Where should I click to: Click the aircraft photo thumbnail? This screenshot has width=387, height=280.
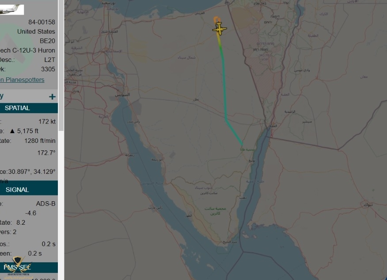[11, 9]
